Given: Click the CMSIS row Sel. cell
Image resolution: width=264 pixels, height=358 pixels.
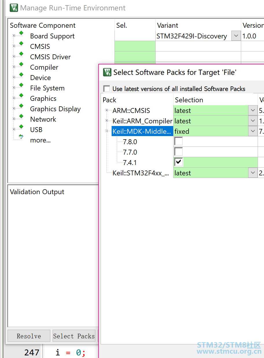Looking at the screenshot, I should 135,46.
